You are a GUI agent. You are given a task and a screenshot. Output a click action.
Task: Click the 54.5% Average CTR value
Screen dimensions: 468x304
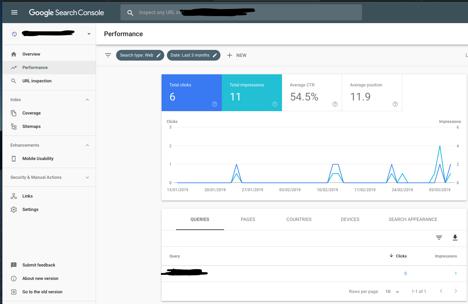coord(304,97)
